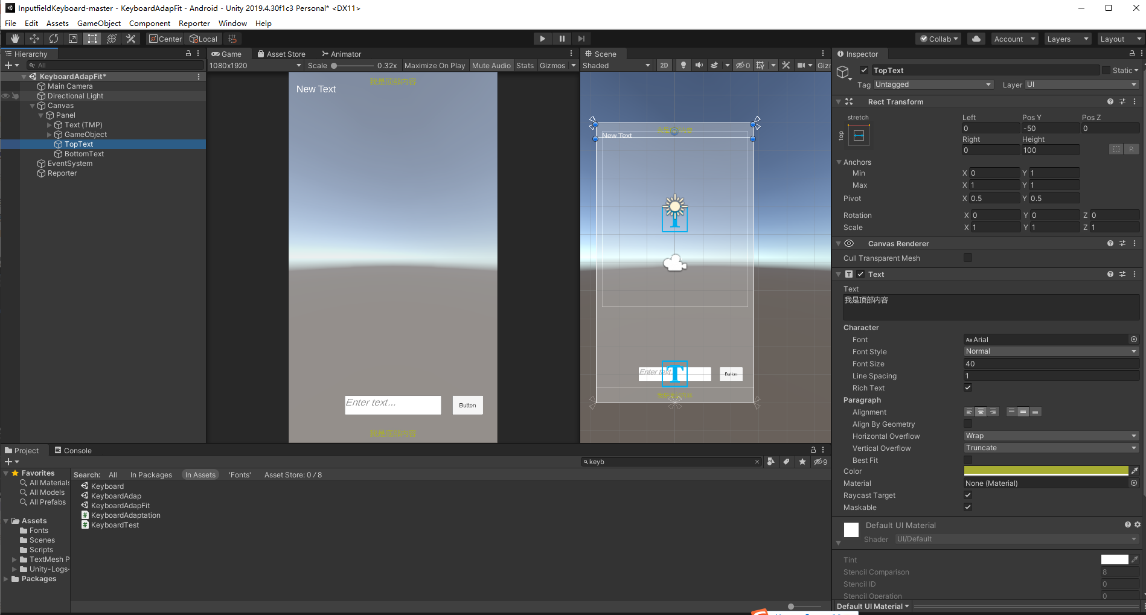Select the Rotate tool
1146x615 pixels.
(x=54, y=39)
